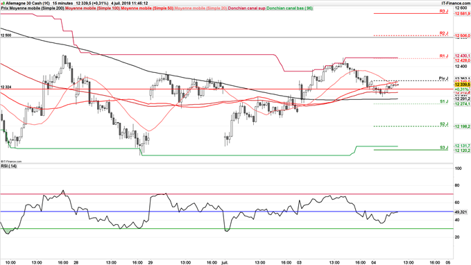Click the R3 J resistance label
Viewport: 471px width, 265px height.
coord(444,11)
